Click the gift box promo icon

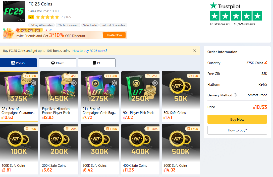pyautogui.click(x=8, y=33)
